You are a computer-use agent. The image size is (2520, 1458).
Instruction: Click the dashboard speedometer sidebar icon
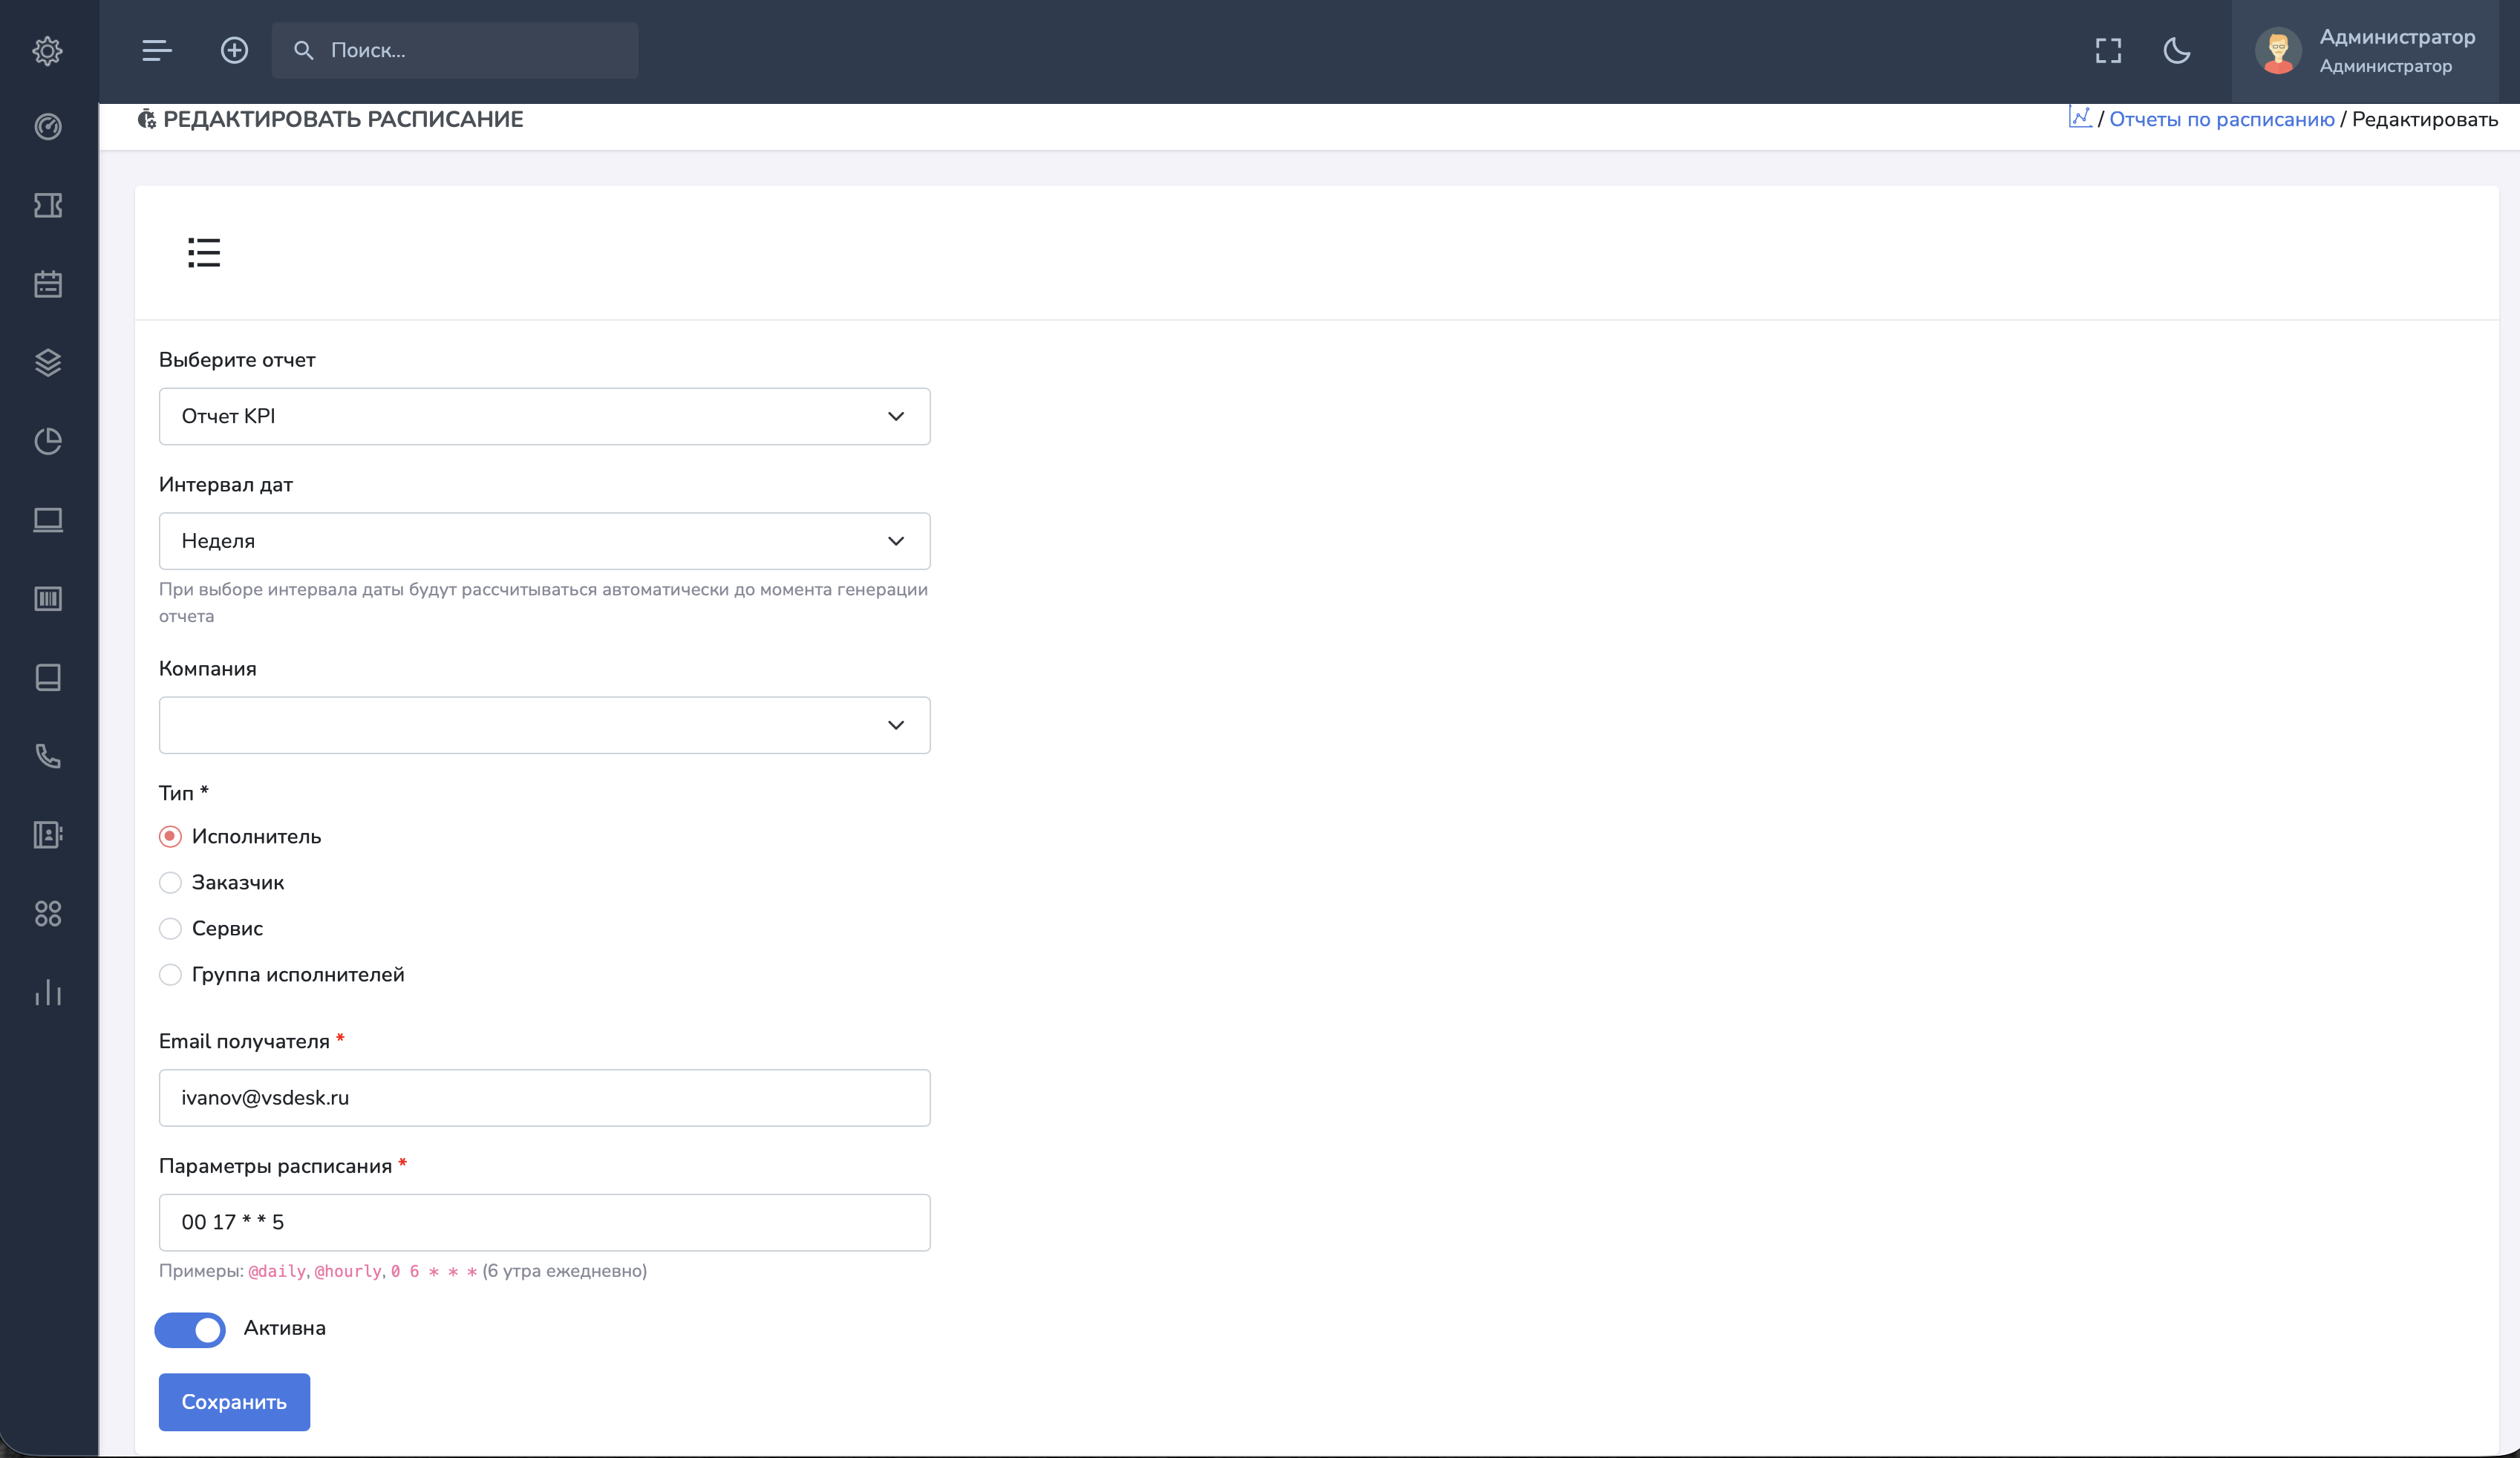[48, 127]
